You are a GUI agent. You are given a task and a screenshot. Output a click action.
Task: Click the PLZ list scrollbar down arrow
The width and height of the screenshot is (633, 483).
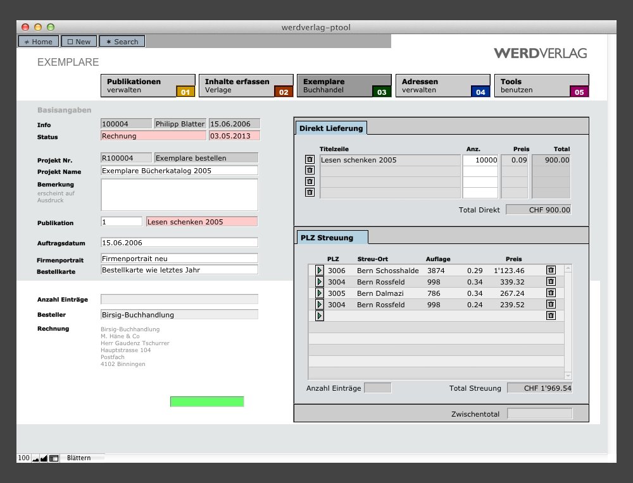point(568,375)
